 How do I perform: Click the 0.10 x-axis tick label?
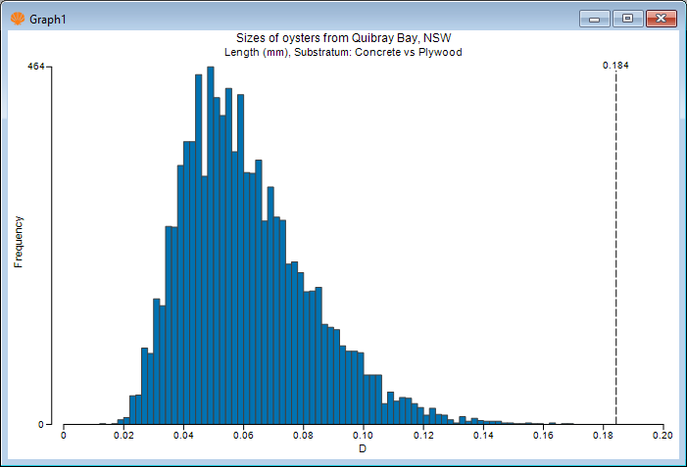point(364,437)
